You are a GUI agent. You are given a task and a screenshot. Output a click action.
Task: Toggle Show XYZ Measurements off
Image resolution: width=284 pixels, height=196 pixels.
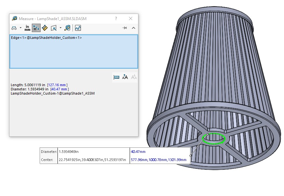(36, 28)
